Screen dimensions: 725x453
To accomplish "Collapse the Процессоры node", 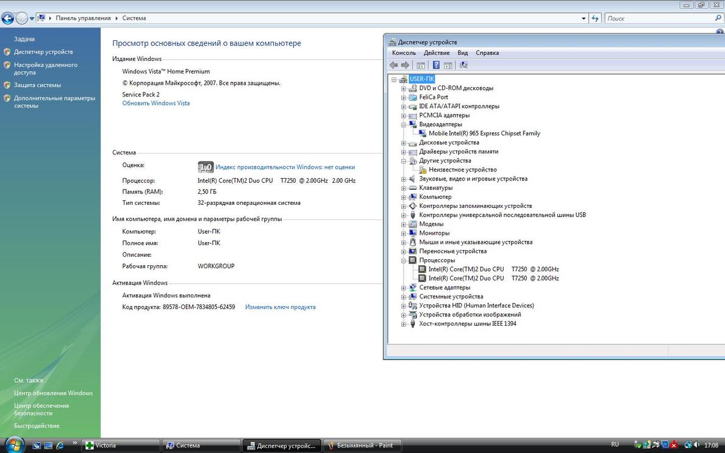I will click(x=404, y=260).
